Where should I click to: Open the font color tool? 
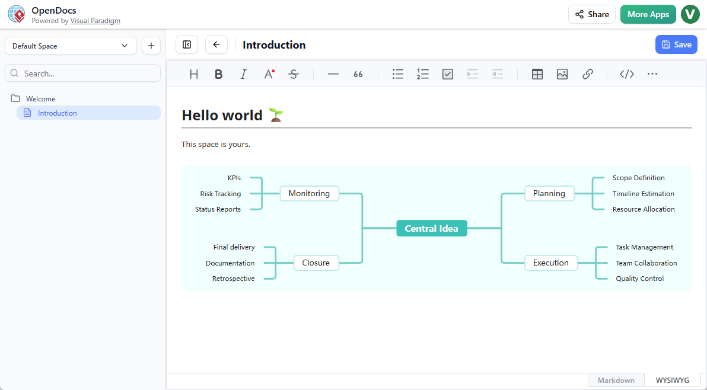point(268,73)
